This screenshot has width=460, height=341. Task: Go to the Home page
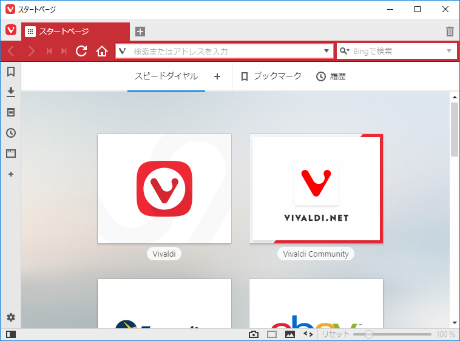(x=102, y=52)
